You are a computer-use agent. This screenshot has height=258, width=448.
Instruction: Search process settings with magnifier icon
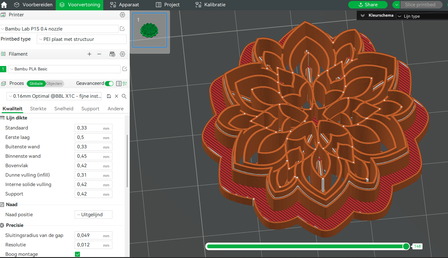124,96
